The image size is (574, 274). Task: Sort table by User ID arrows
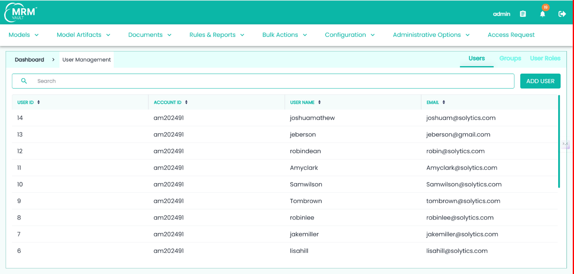point(39,102)
